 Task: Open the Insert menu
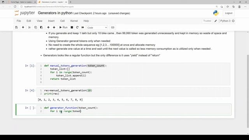[x=51, y=21]
